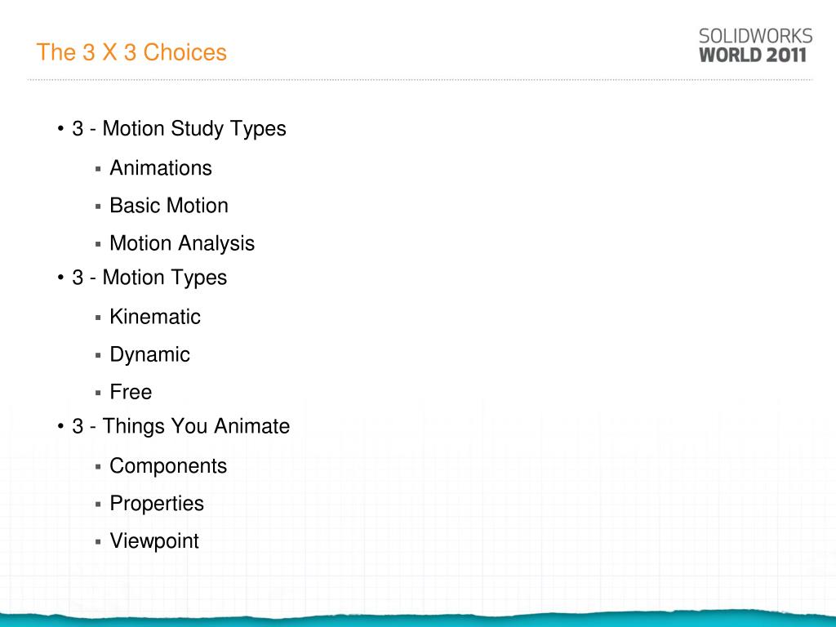The height and width of the screenshot is (627, 836).
Task: Select the 'Viewpoint' bullet item
Action: (x=154, y=541)
